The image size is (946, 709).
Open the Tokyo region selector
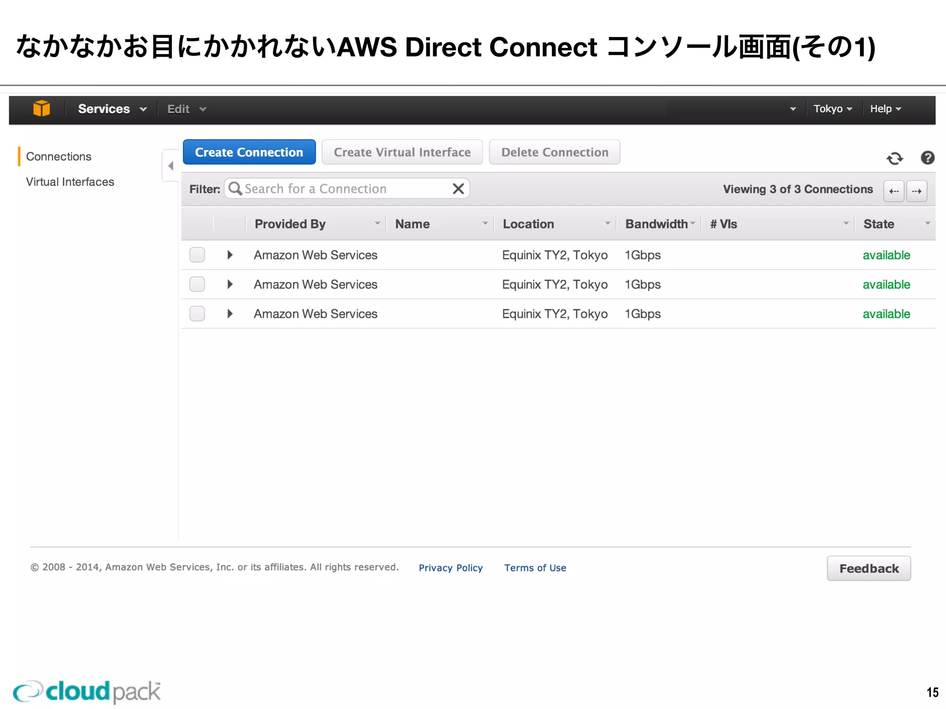[833, 109]
